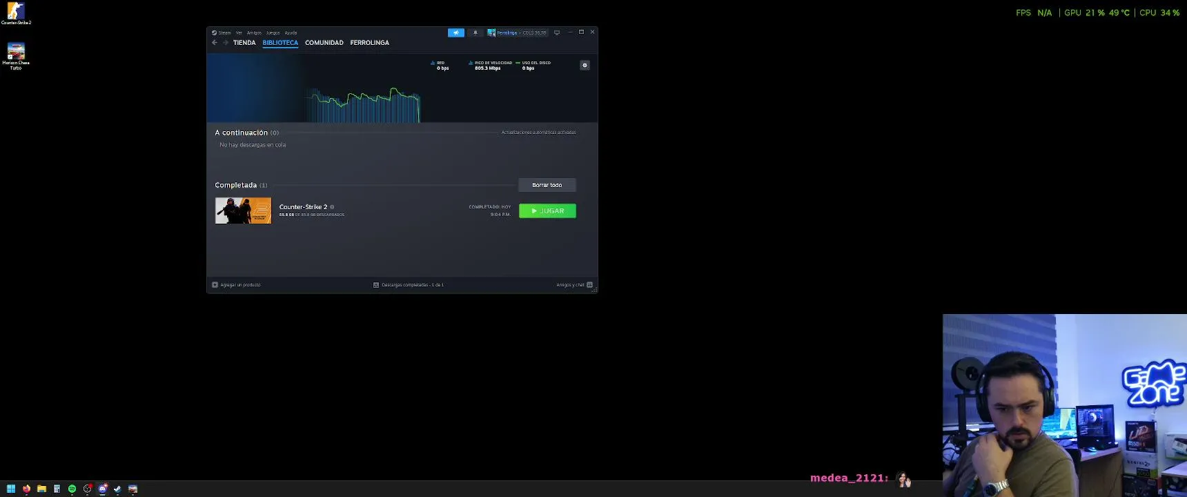The width and height of the screenshot is (1187, 497).
Task: Launch Counter-Strike 2 with the JUGAR button
Action: pos(547,211)
